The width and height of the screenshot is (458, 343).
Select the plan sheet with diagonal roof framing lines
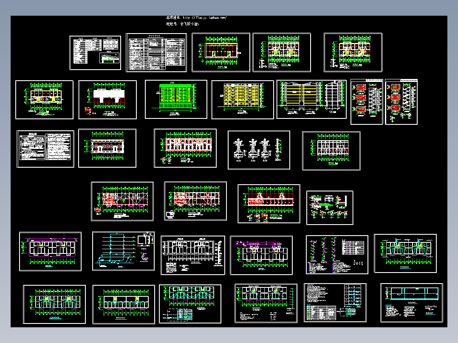331,151
